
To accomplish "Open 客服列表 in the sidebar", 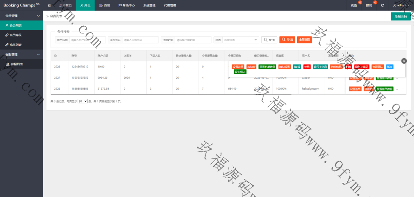I will coord(16,64).
